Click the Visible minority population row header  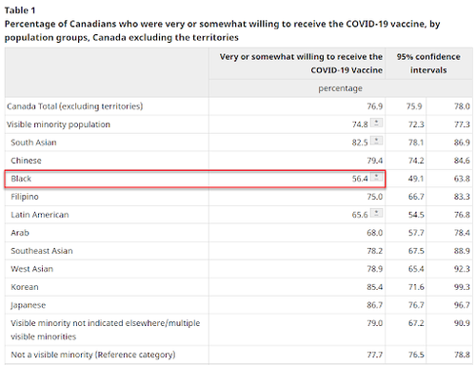pos(58,125)
